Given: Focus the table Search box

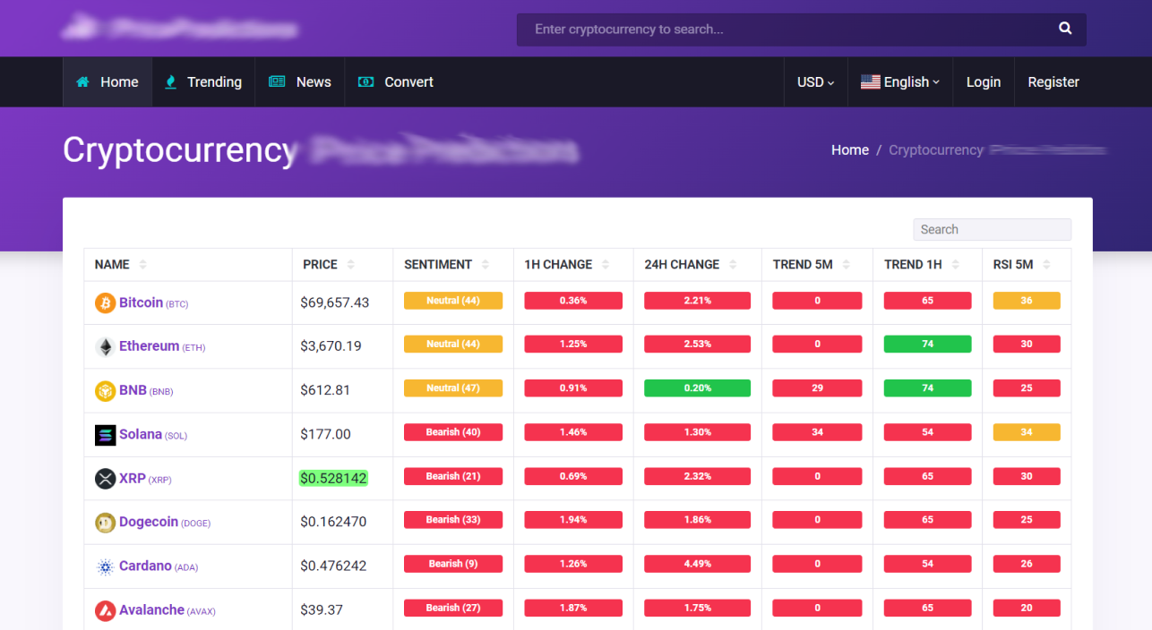Looking at the screenshot, I should 992,229.
